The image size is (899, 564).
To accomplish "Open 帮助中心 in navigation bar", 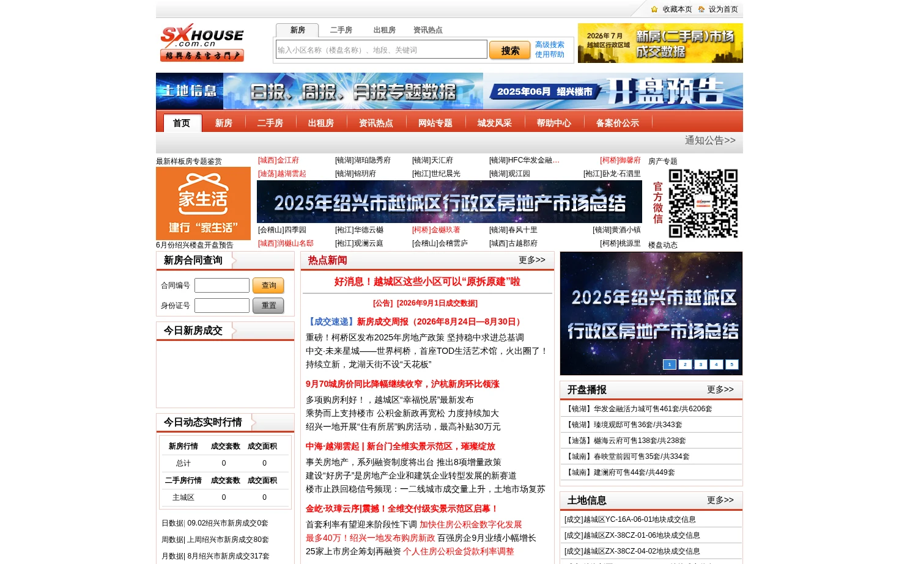I will (x=554, y=123).
